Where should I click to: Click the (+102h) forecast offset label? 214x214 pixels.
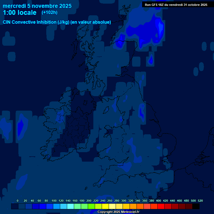click(x=49, y=13)
